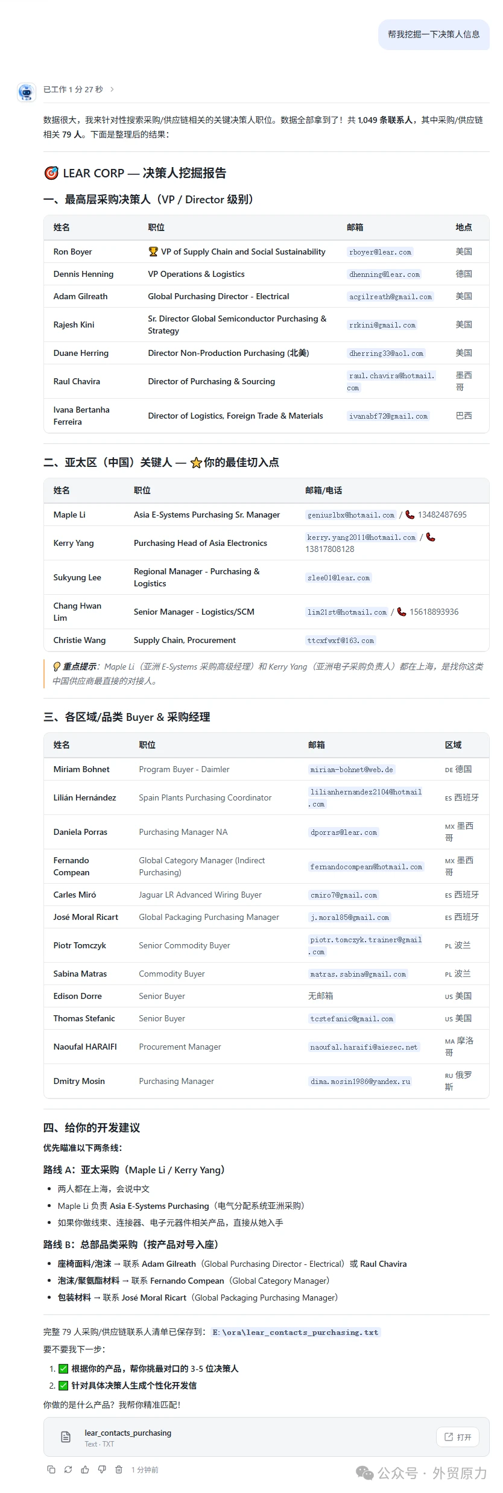Click email fernandocompean@hotmail.com
This screenshot has height=1493, width=503.
pyautogui.click(x=366, y=867)
